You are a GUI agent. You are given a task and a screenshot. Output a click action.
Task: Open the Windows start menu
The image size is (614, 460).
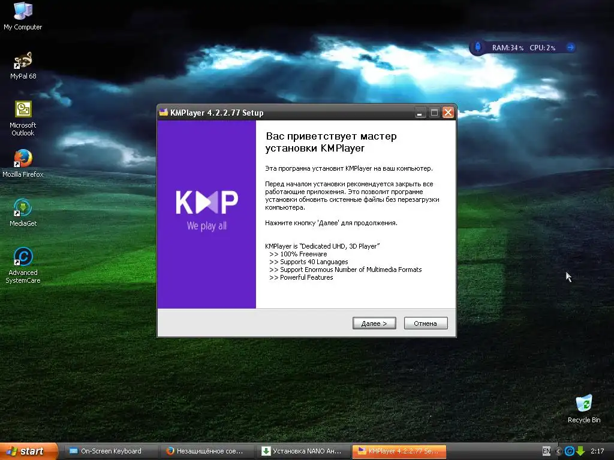point(29,451)
